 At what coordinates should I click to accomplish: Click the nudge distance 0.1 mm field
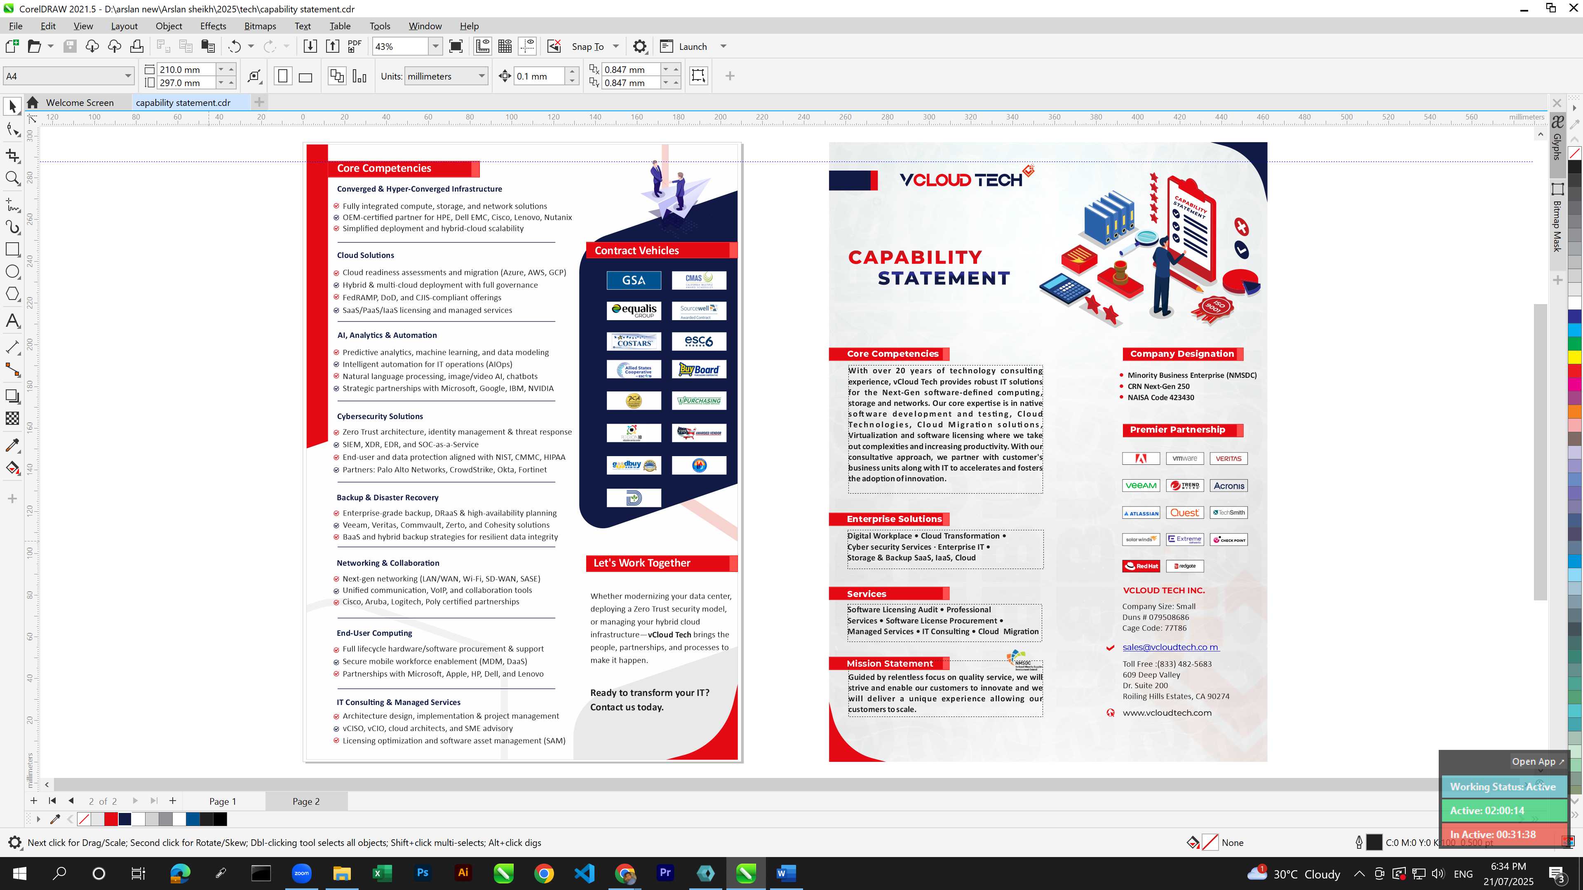click(x=539, y=76)
